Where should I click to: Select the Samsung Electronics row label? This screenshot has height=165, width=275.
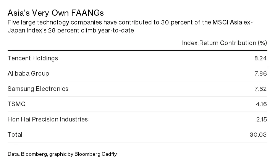click(x=38, y=89)
